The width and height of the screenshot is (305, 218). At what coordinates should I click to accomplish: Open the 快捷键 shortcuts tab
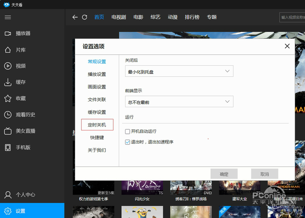tap(97, 138)
